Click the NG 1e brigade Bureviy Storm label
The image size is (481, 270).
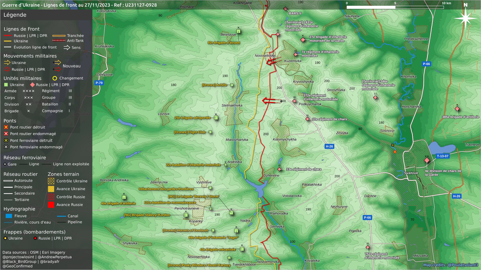click(x=194, y=196)
